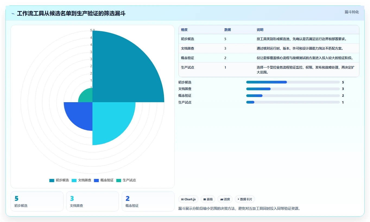Screen dimensions: 370x222
Task: Click the 数据 column header
Action: click(x=228, y=30)
